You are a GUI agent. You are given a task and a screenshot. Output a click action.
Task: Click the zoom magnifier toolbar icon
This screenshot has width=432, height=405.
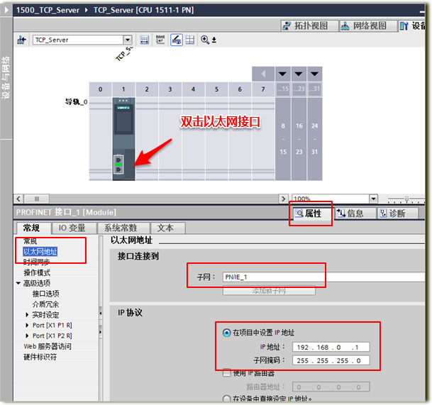point(205,40)
